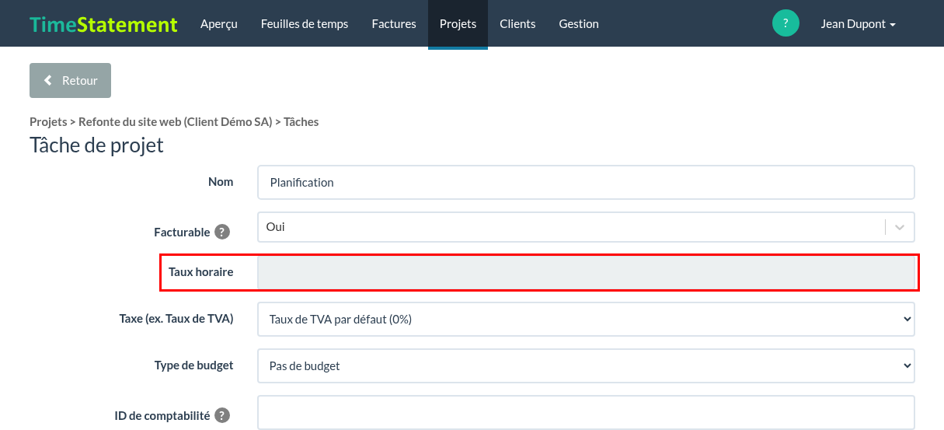Edit the Nom field containing Planification
The height and width of the screenshot is (430, 944).
click(586, 183)
